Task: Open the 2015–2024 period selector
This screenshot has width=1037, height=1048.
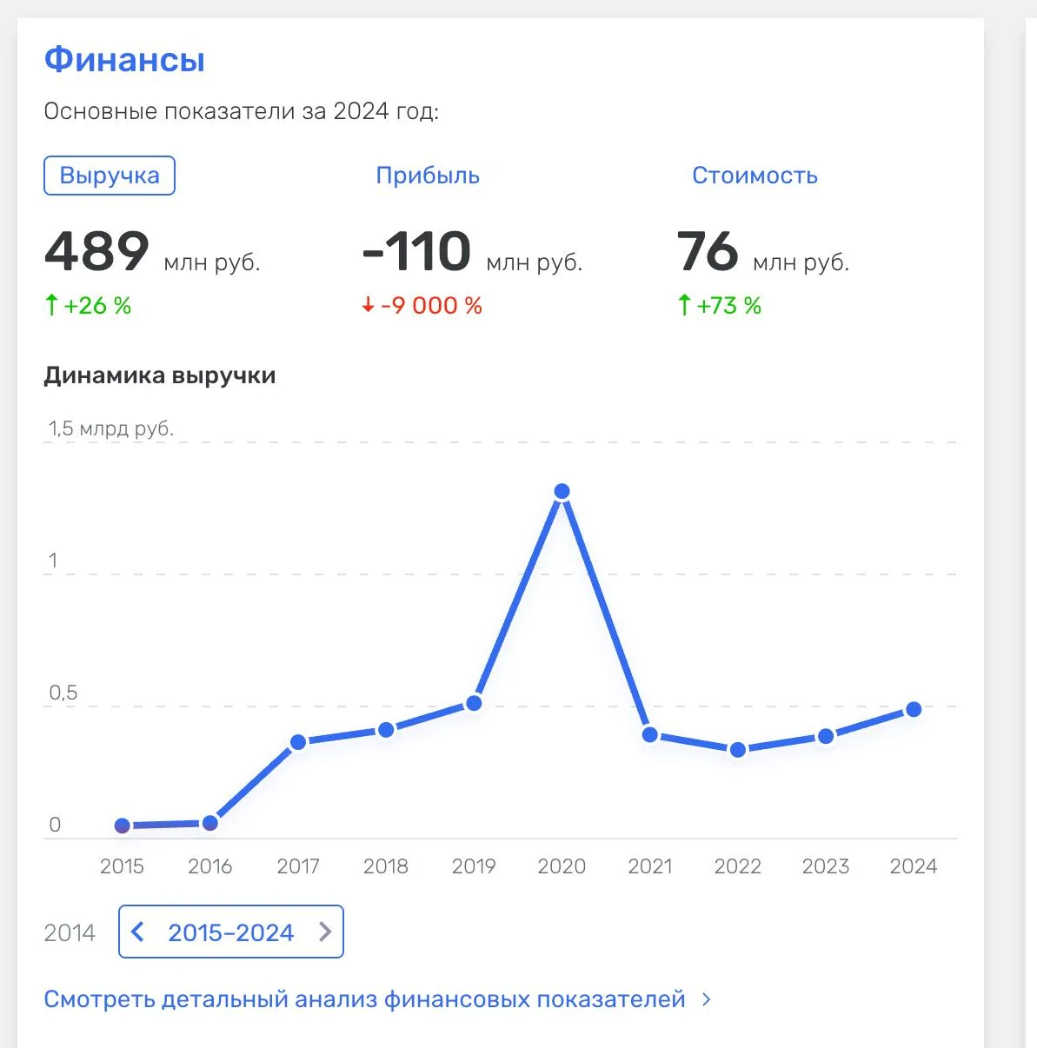Action: point(231,932)
